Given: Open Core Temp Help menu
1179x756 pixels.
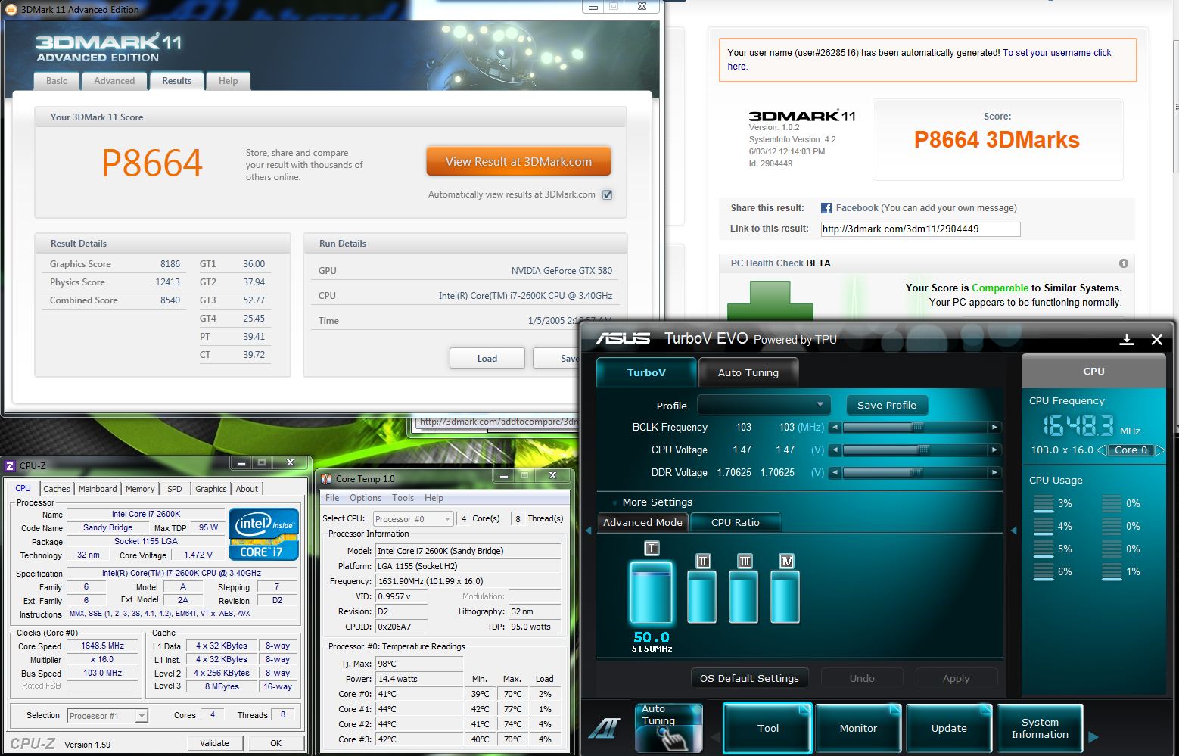Looking at the screenshot, I should (x=434, y=498).
